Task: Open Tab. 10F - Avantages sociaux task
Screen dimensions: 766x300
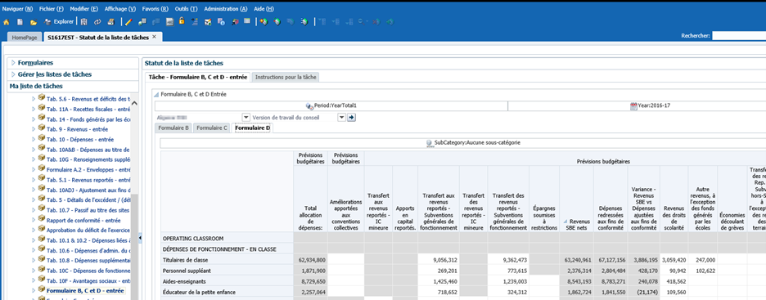Action: pos(88,280)
